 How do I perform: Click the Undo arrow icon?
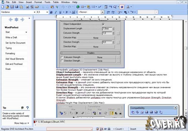tap(63, 7)
